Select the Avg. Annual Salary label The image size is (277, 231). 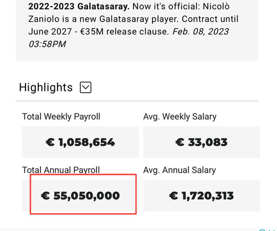click(179, 170)
